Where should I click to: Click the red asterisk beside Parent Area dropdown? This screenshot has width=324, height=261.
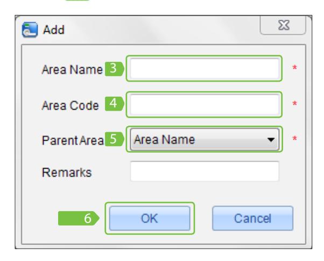[294, 139]
